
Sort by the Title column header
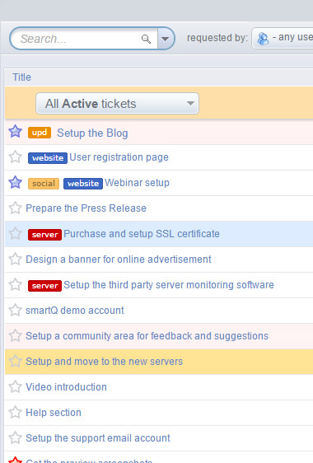pos(21,77)
